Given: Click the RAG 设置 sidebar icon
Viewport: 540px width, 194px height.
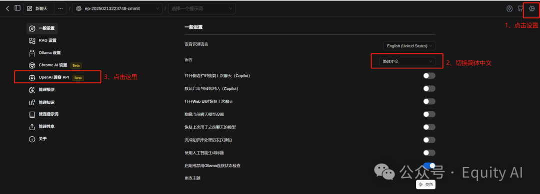Looking at the screenshot, I should [32, 41].
